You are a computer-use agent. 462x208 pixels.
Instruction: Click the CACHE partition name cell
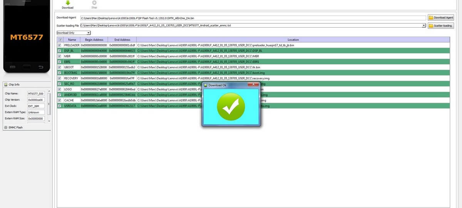[x=72, y=100]
